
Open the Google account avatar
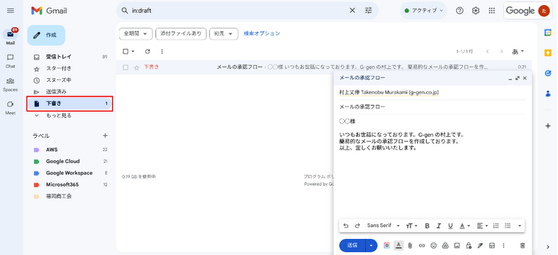click(x=543, y=10)
